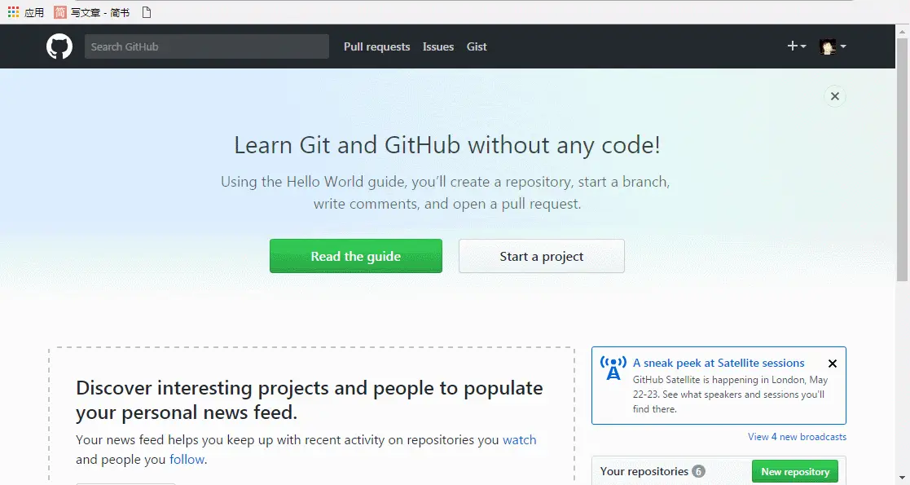Close the Satellite sessions broadcast
This screenshot has height=485, width=910.
(x=833, y=364)
